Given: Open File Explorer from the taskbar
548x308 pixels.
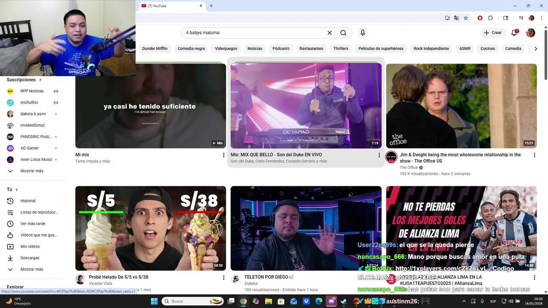Looking at the screenshot, I should click(x=268, y=301).
